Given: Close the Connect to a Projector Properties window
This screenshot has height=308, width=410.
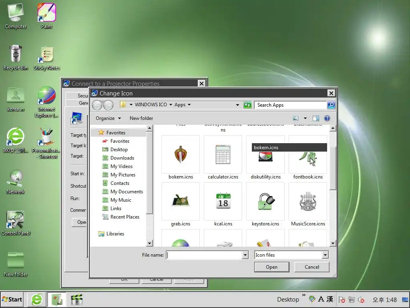Looking at the screenshot, I should (x=202, y=83).
